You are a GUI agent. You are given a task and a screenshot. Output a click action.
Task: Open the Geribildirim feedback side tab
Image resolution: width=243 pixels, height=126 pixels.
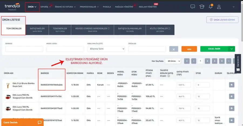(238, 64)
